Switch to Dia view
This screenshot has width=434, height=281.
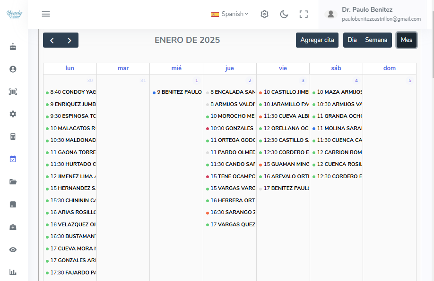352,40
